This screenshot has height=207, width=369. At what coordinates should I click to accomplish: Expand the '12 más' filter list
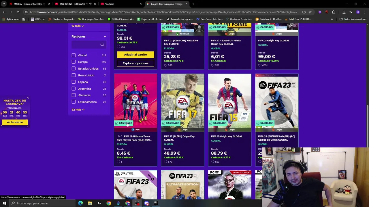[x=78, y=26]
